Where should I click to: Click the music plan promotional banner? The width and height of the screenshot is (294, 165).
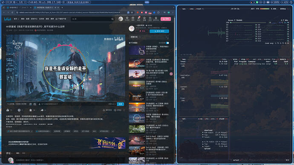tap(66, 143)
